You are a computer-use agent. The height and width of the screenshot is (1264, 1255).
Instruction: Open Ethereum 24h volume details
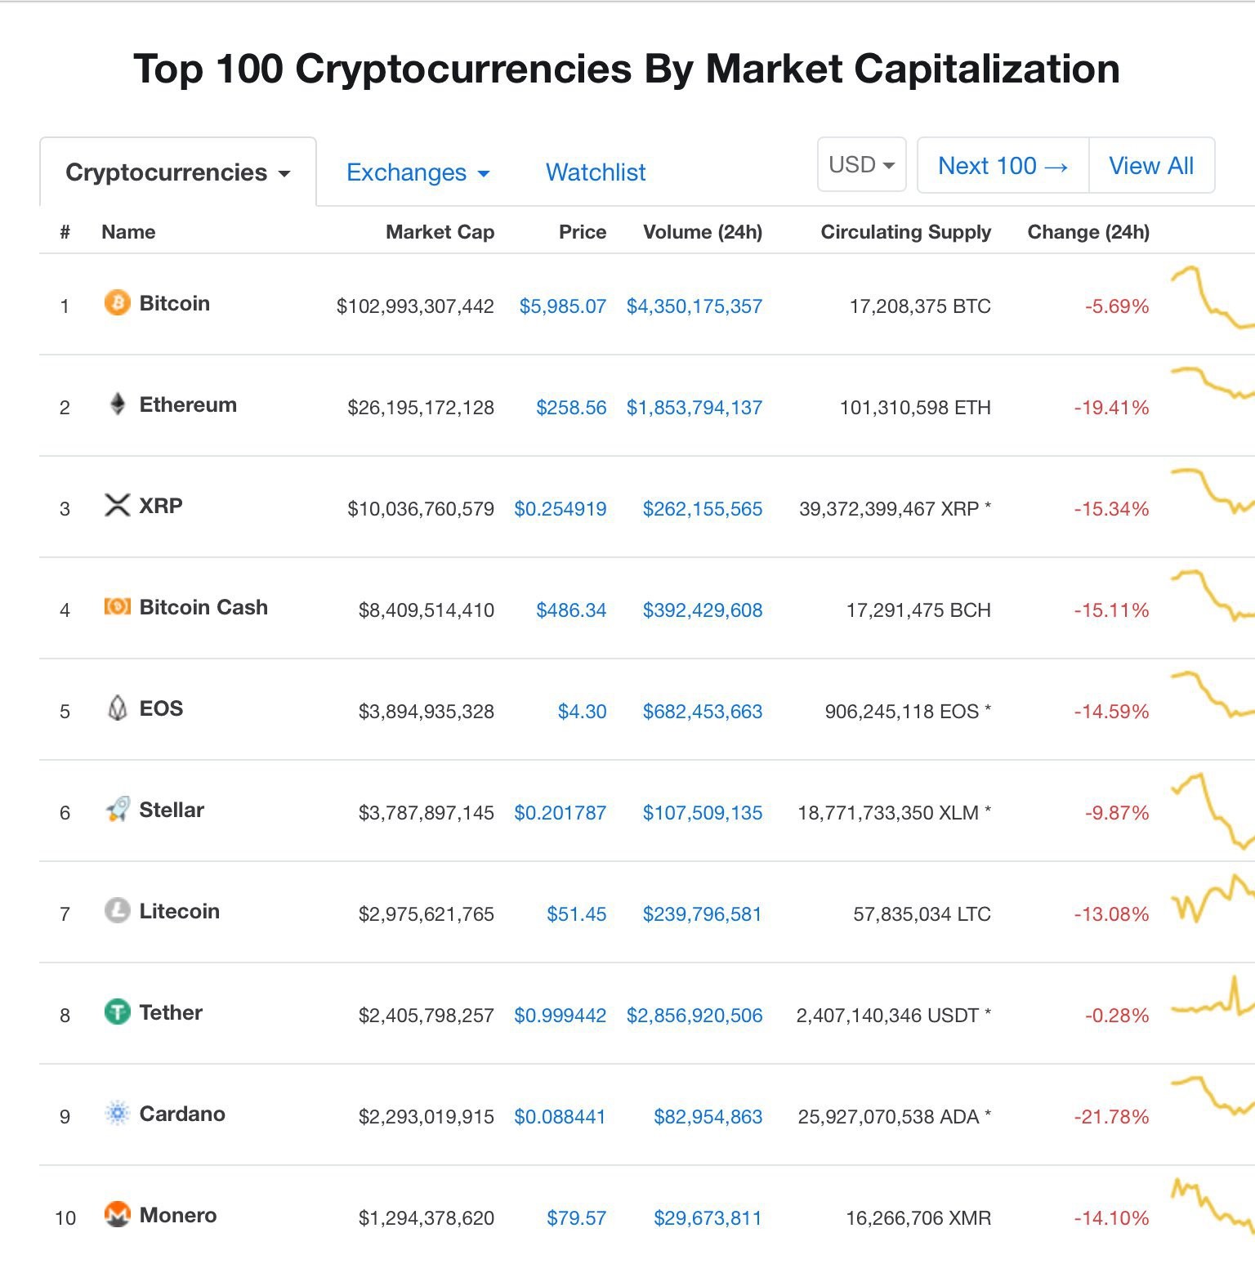(694, 406)
